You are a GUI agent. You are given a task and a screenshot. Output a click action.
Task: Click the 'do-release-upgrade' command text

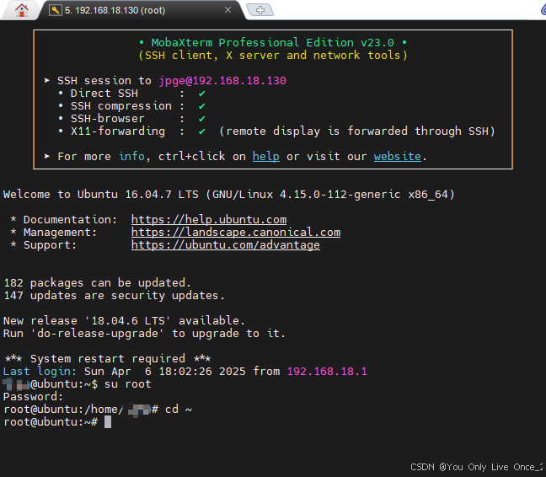click(98, 334)
